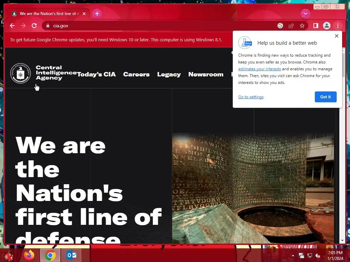This screenshot has height=262, width=350.
Task: Open the Today's CIA menu
Action: (x=96, y=74)
